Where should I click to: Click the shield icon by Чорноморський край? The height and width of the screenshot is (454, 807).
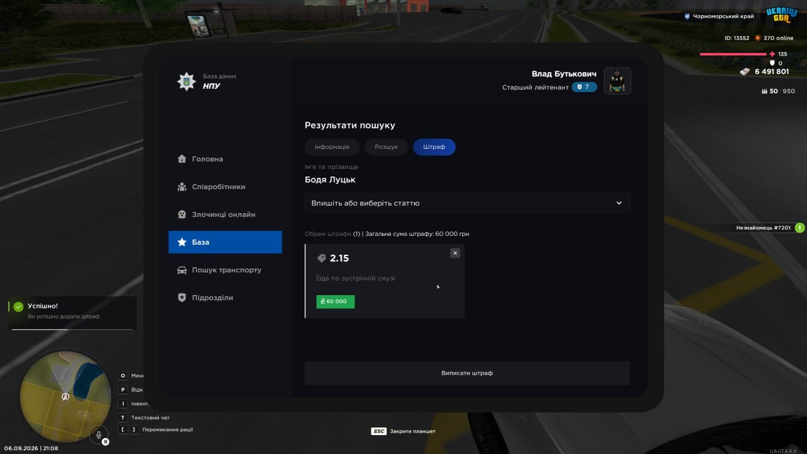687,16
